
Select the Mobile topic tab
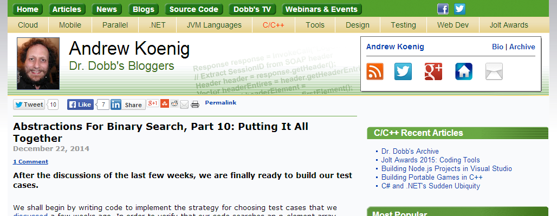click(70, 25)
